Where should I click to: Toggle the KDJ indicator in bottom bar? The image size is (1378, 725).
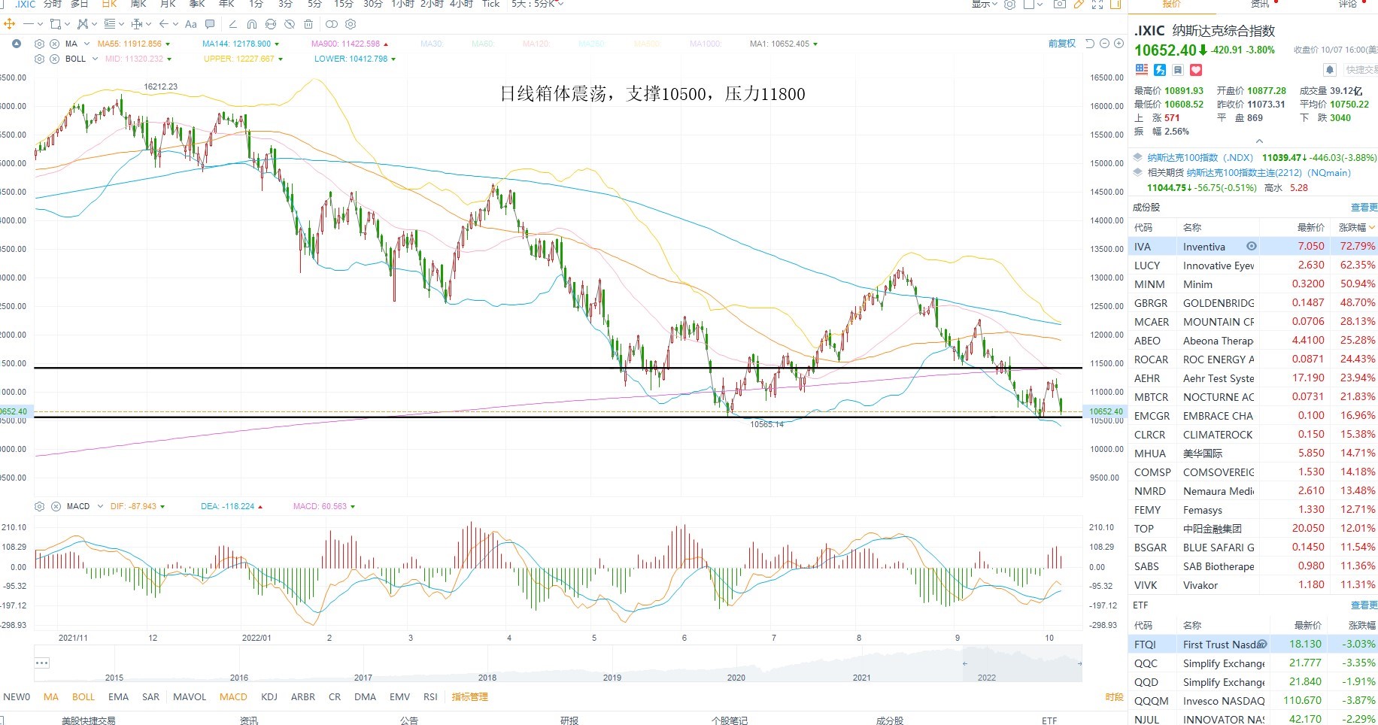(x=269, y=697)
